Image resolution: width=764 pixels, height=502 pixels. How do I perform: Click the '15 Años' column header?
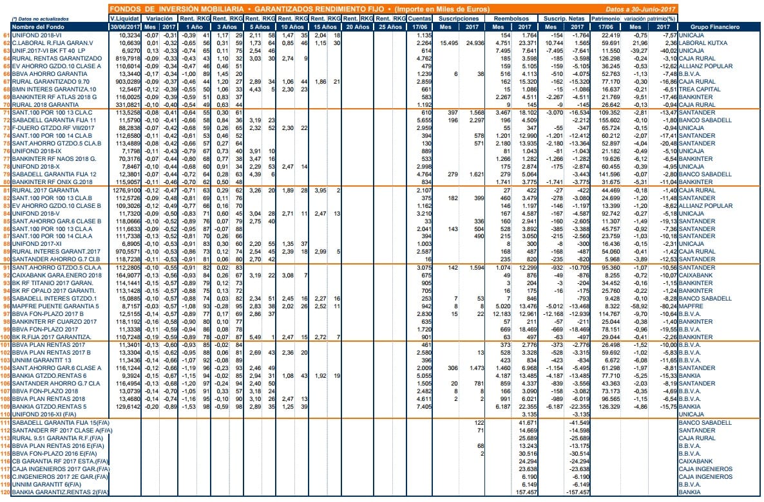tap(325, 27)
